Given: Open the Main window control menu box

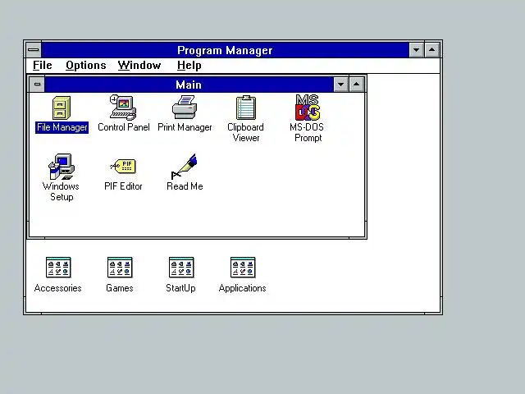Looking at the screenshot, I should [37, 85].
